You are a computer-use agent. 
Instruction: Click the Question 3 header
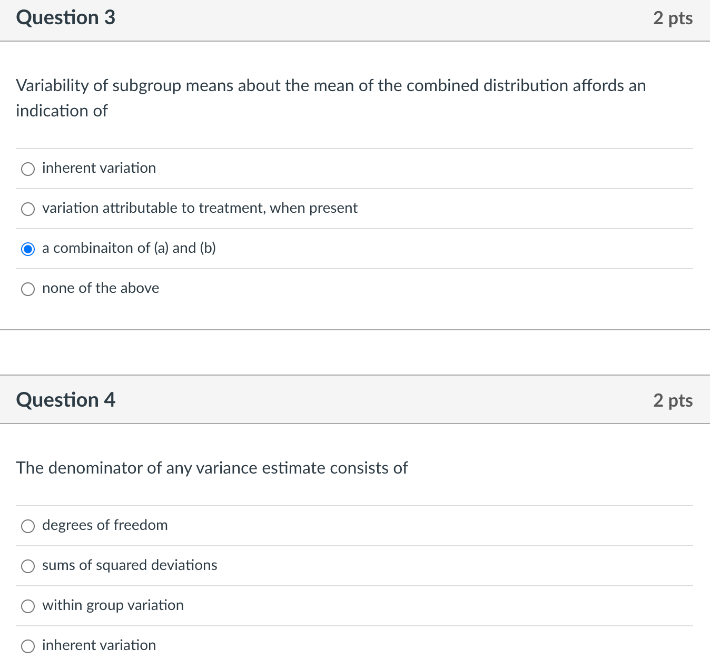65,17
